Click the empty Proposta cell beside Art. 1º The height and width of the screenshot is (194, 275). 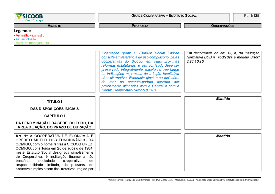(x=140, y=152)
